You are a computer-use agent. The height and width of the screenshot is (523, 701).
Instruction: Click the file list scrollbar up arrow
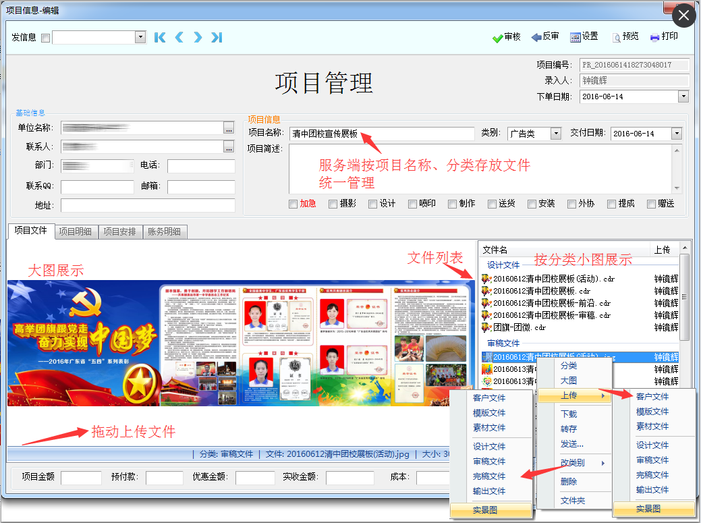coord(684,248)
